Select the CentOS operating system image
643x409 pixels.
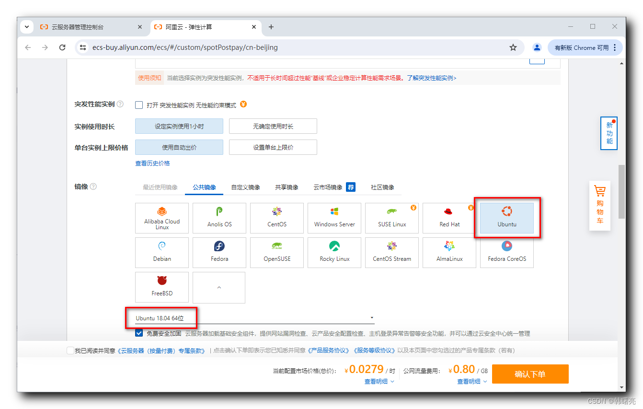276,218
